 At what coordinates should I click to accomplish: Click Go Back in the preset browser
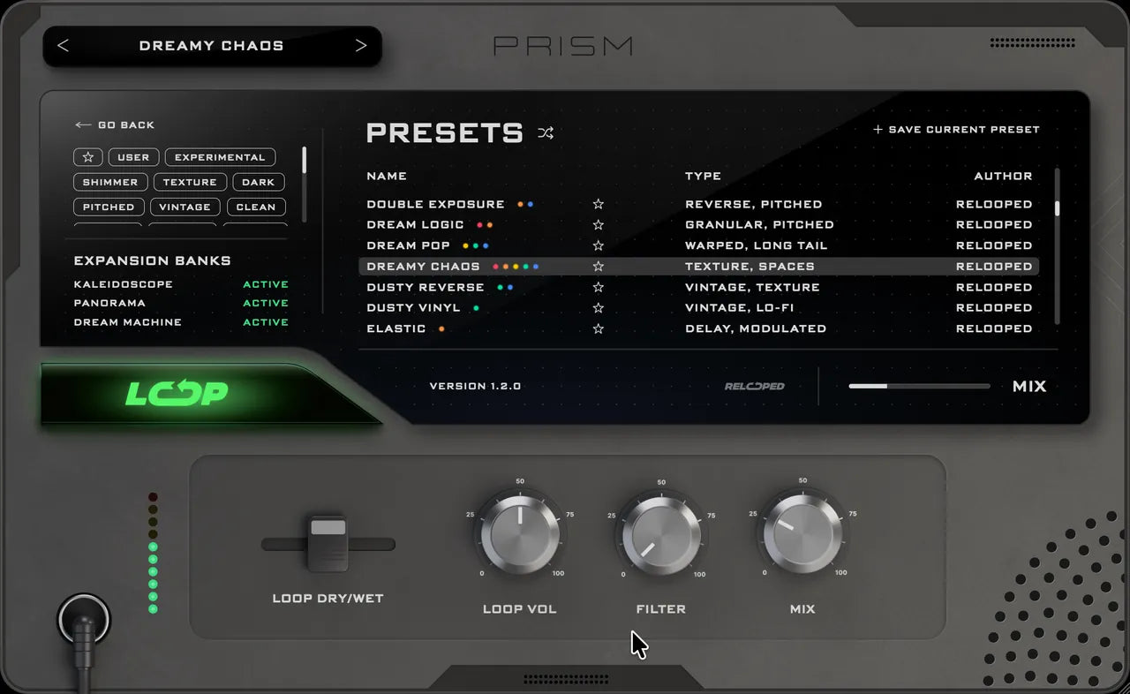point(115,125)
